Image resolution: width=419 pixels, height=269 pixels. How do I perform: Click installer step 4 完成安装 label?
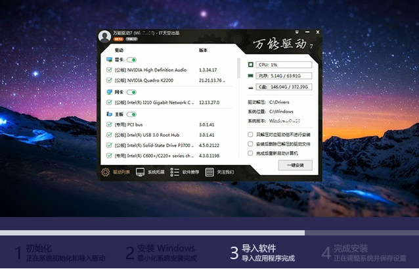351,249
